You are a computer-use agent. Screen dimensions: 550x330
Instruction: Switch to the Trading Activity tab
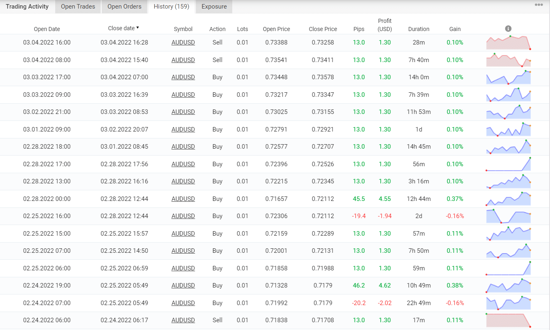click(x=27, y=7)
